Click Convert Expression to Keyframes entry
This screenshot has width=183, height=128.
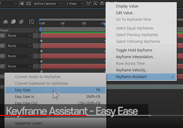pyautogui.click(x=41, y=83)
